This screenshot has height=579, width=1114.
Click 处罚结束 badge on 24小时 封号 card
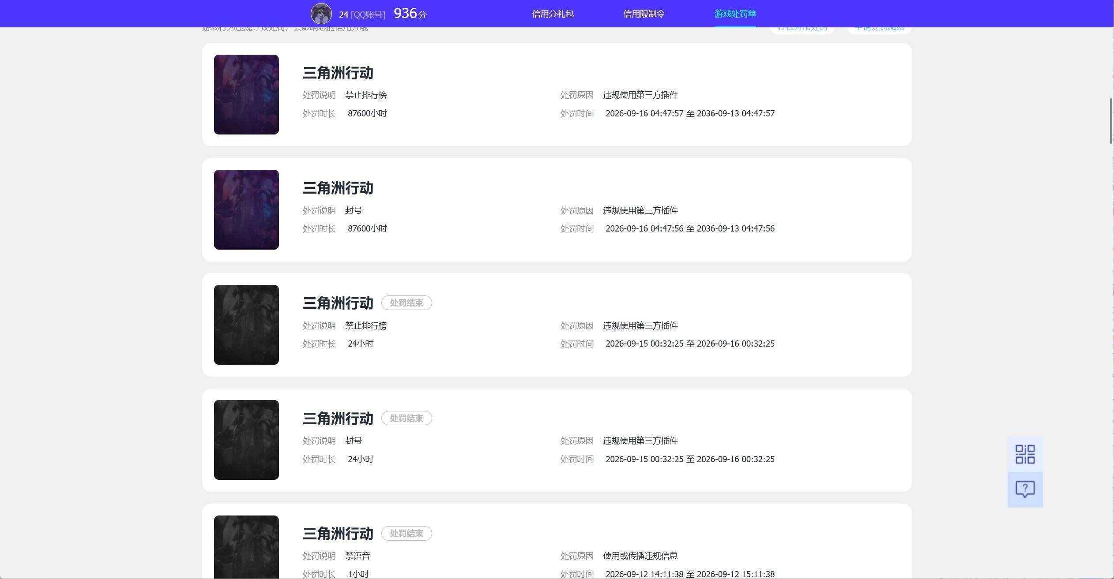pos(406,418)
